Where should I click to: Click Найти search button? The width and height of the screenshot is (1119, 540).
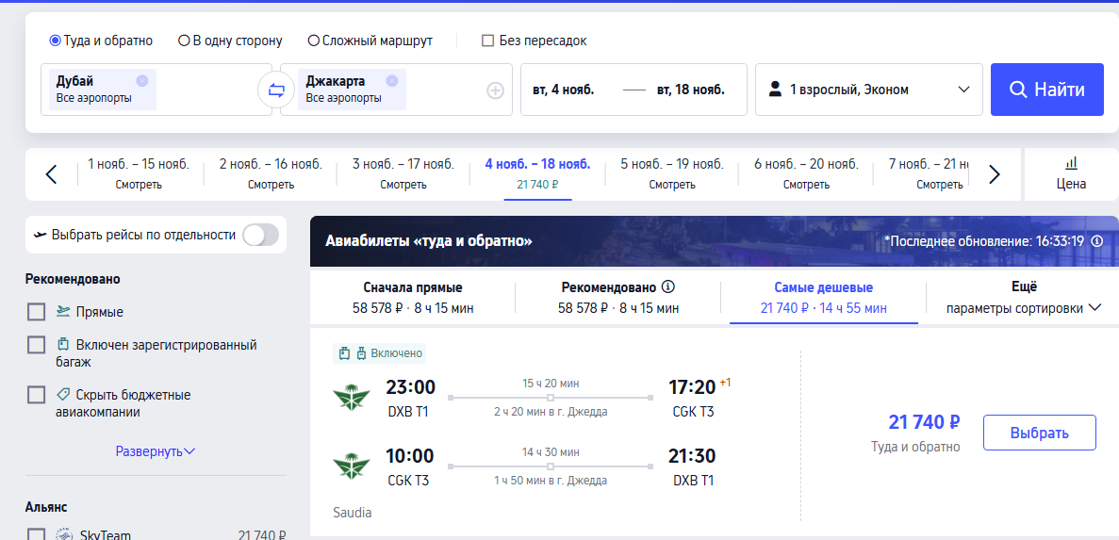[1047, 90]
